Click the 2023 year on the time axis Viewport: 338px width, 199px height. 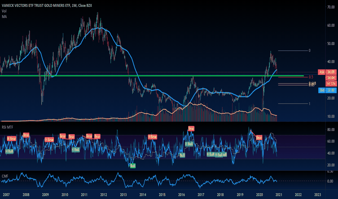pyautogui.click(x=318, y=195)
